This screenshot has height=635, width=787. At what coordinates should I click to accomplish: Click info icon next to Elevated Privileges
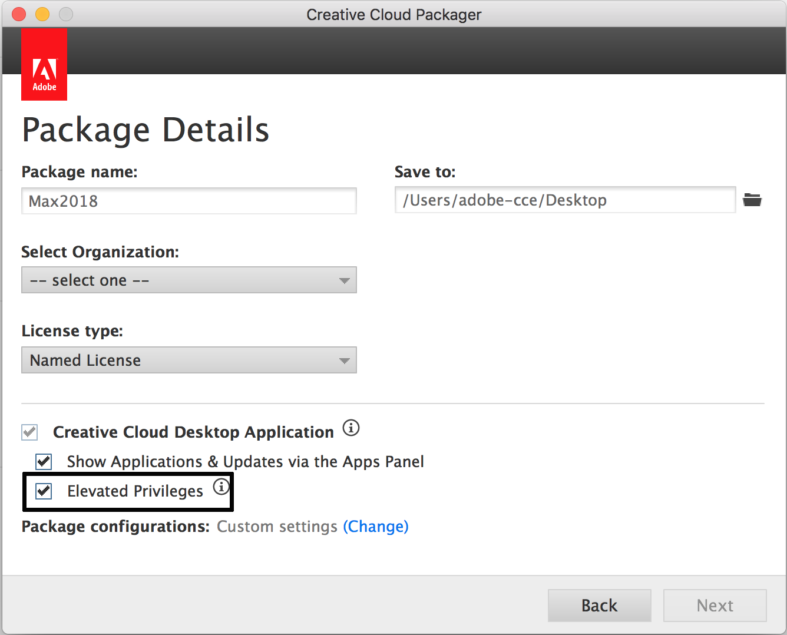click(221, 487)
